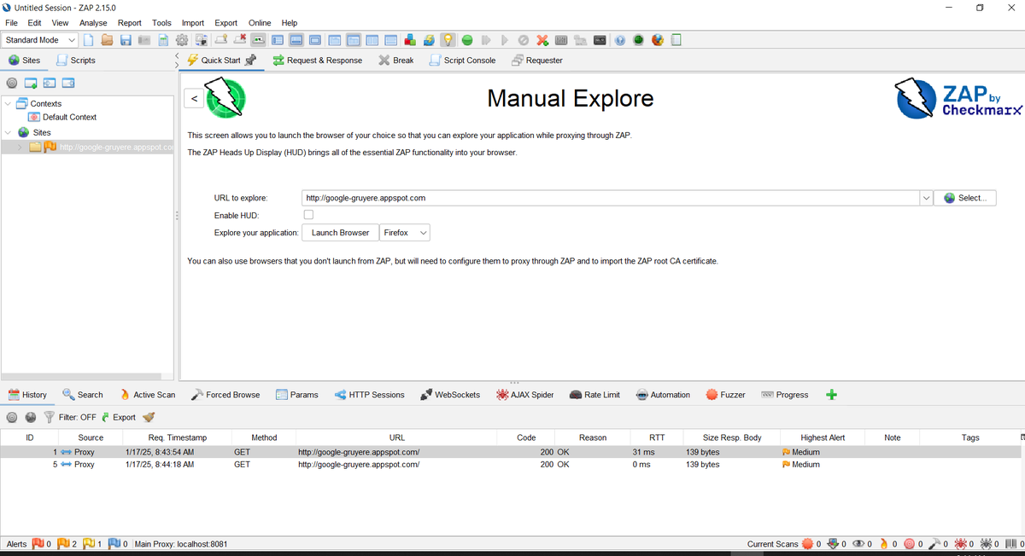The height and width of the screenshot is (556, 1025).
Task: Click the red flag high alerts icon
Action: 38,544
